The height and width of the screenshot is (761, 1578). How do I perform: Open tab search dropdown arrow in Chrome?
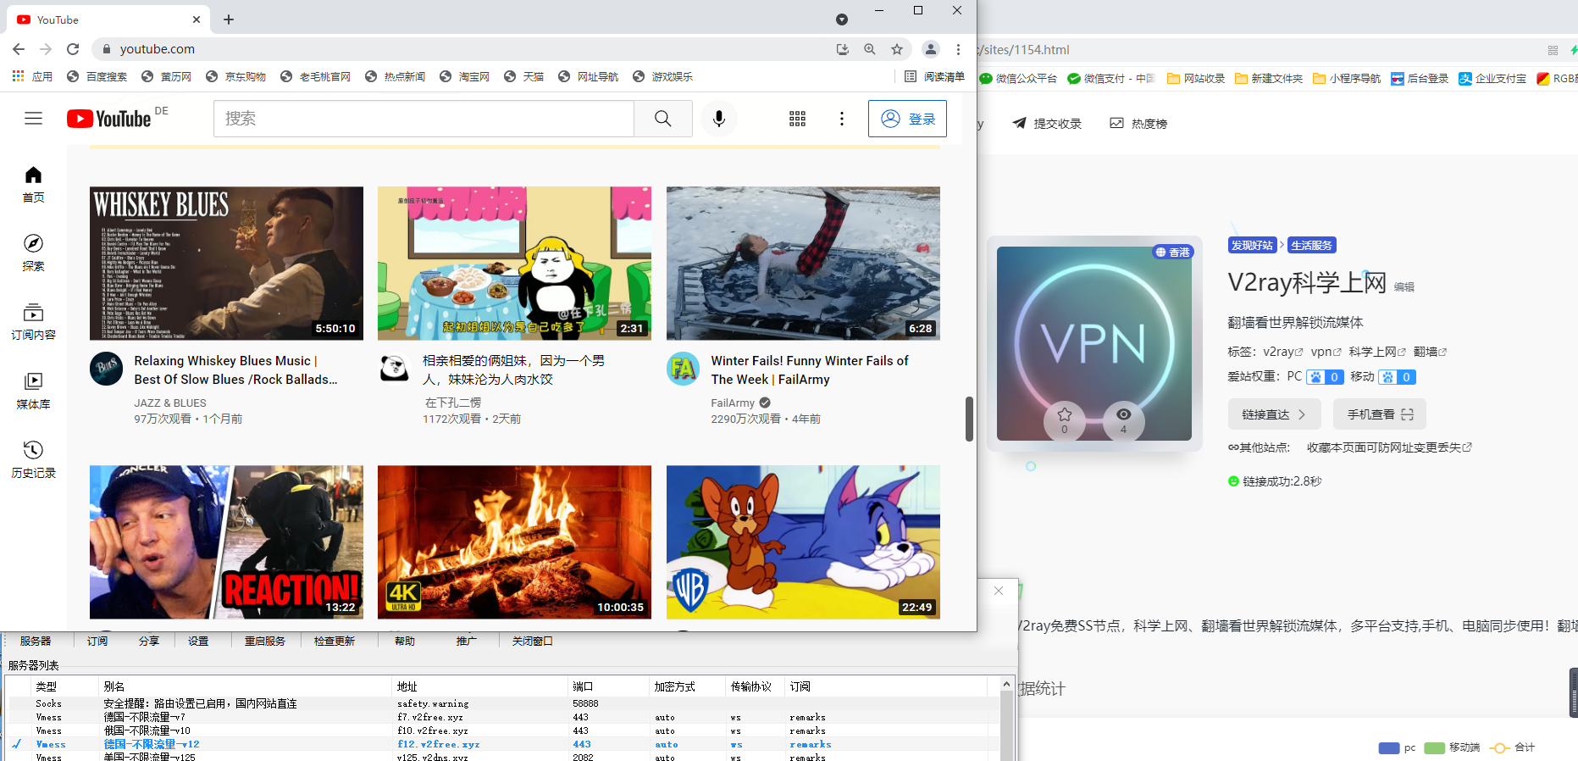[x=841, y=19]
